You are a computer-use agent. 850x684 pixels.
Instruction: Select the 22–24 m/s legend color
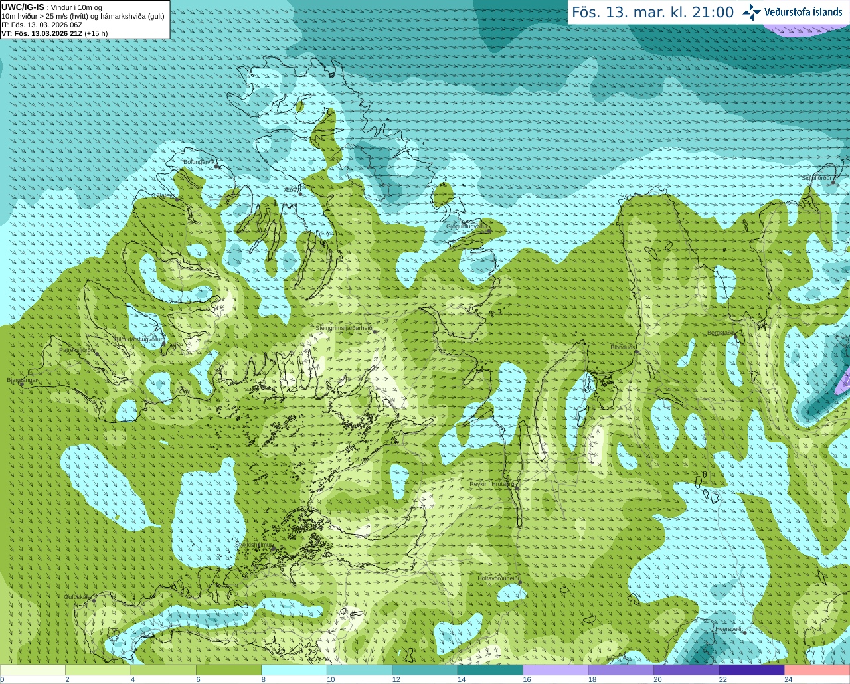click(752, 670)
